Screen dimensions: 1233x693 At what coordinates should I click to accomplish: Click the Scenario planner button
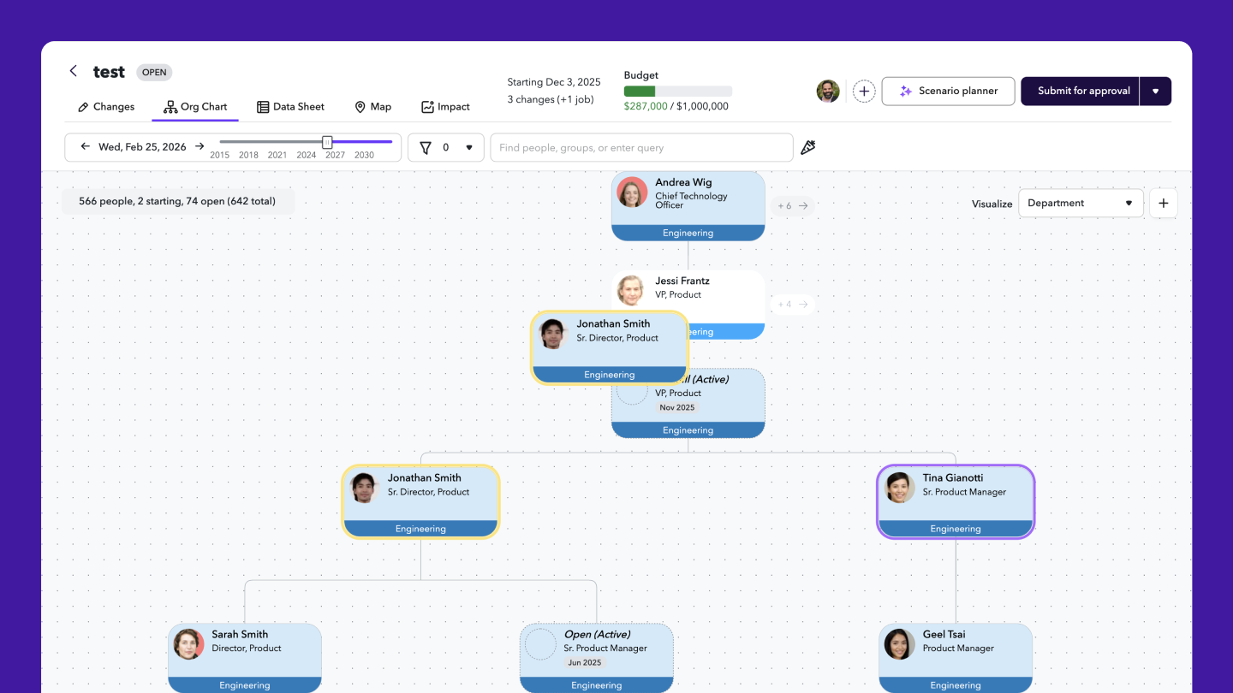coord(948,91)
